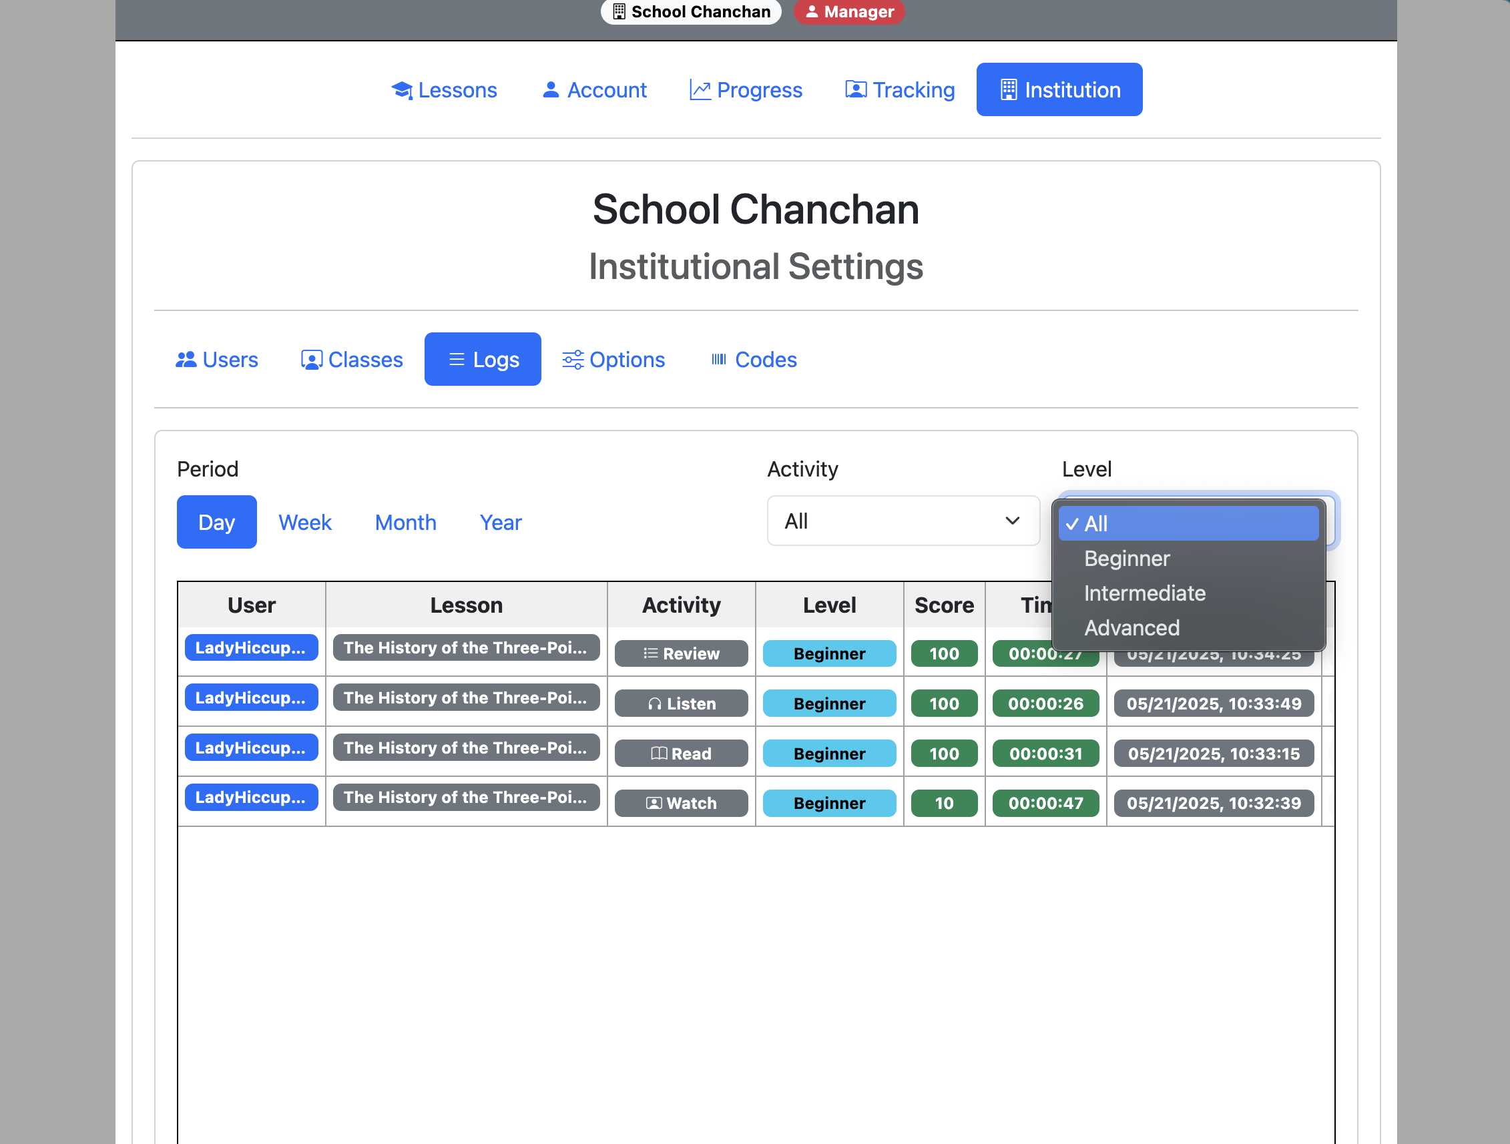Select All in the Level dropdown
1510x1144 pixels.
point(1188,523)
